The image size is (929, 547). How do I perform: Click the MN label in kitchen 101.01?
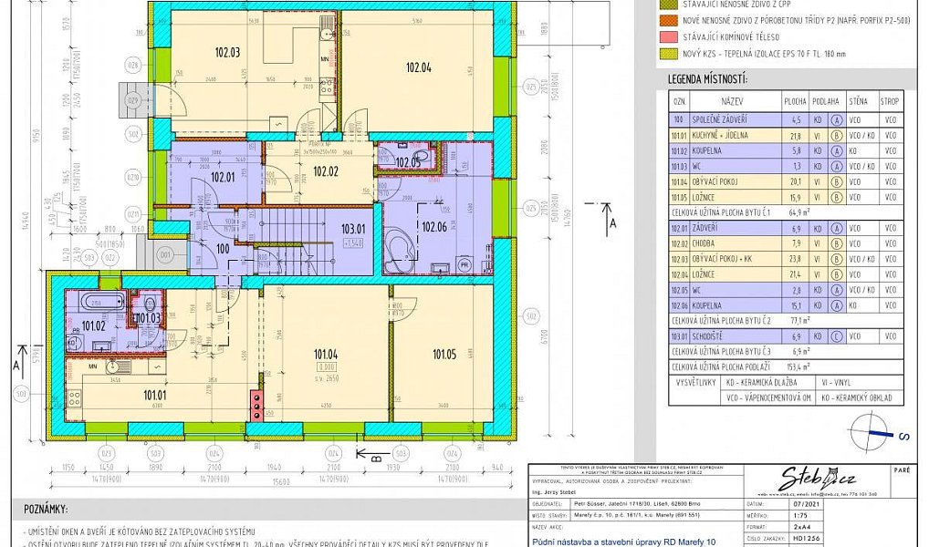point(93,367)
